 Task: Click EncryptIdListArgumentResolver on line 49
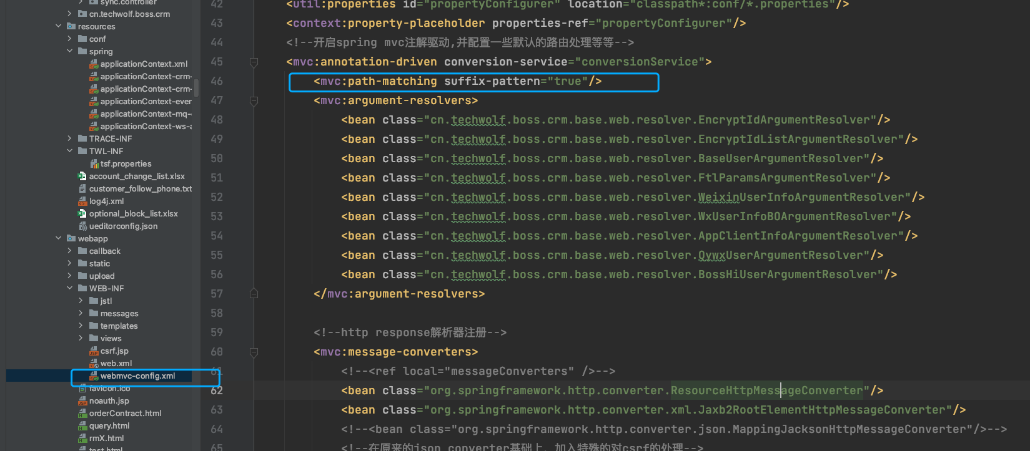click(x=798, y=139)
